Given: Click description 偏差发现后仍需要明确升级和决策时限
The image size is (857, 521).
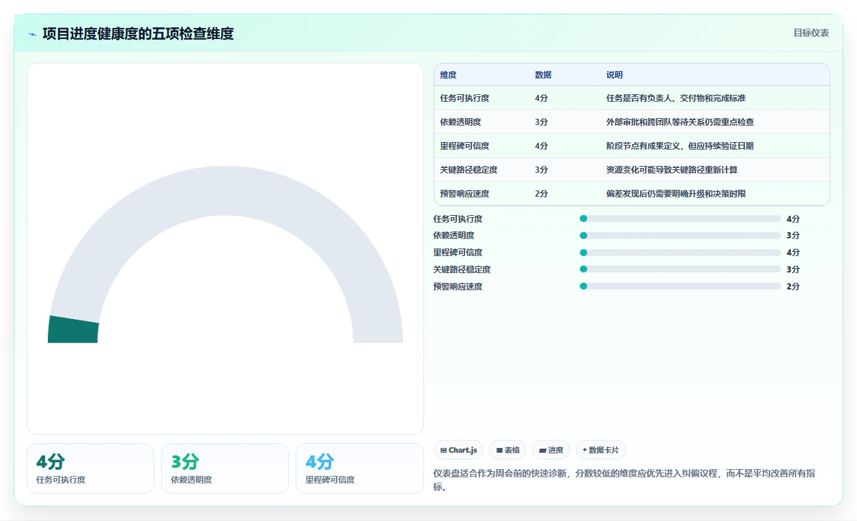Looking at the screenshot, I should click(676, 194).
